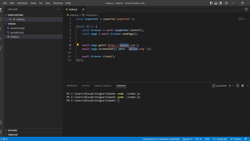Split the terminal pane

point(237,86)
